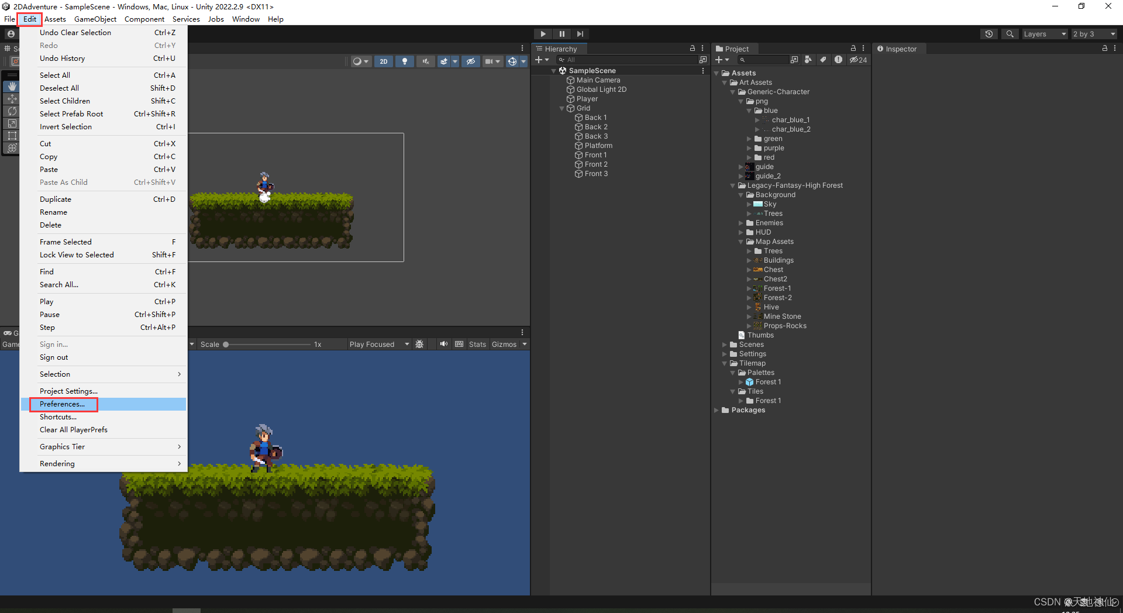Open the Play Focused dropdown

pos(378,345)
